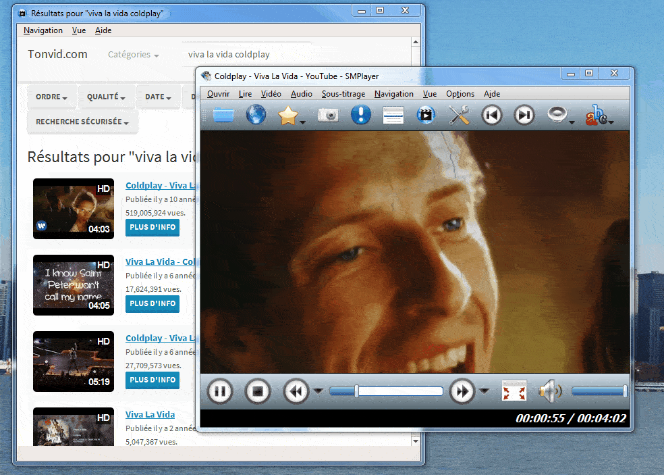Jump to previous track in toolbar

pos(492,115)
